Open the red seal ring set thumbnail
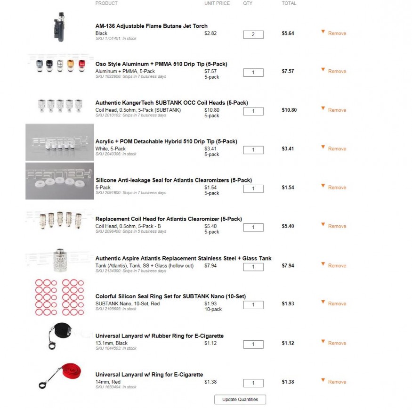This screenshot has height=410, width=412. (x=60, y=297)
